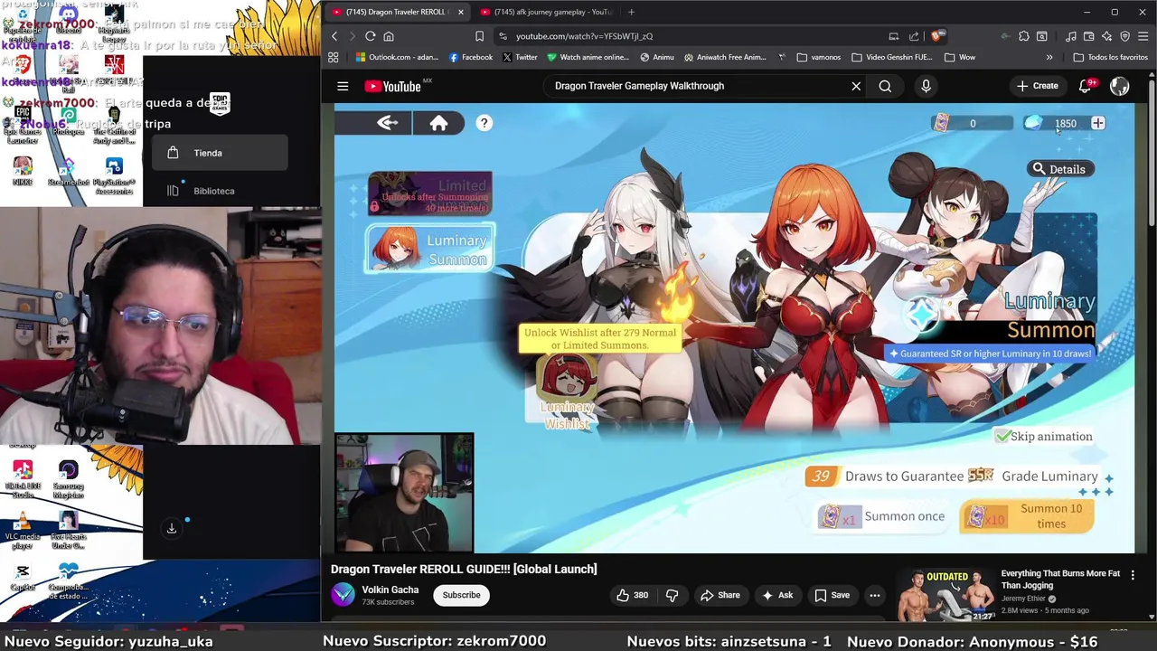1157x651 pixels.
Task: Select the Luminary Summon banner tab
Action: [430, 250]
